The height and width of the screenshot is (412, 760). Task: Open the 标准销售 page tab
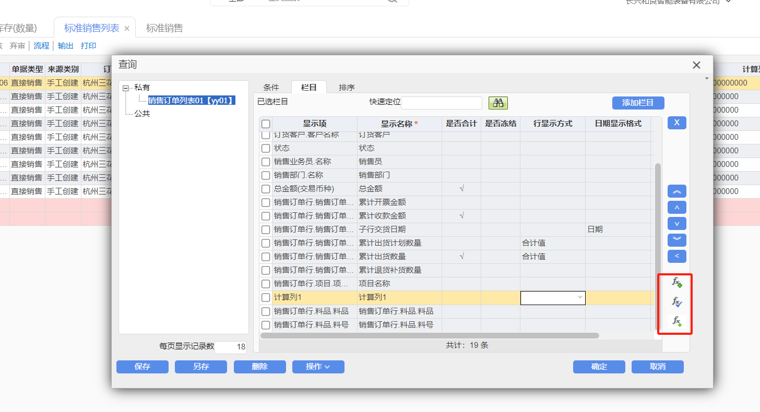click(164, 28)
